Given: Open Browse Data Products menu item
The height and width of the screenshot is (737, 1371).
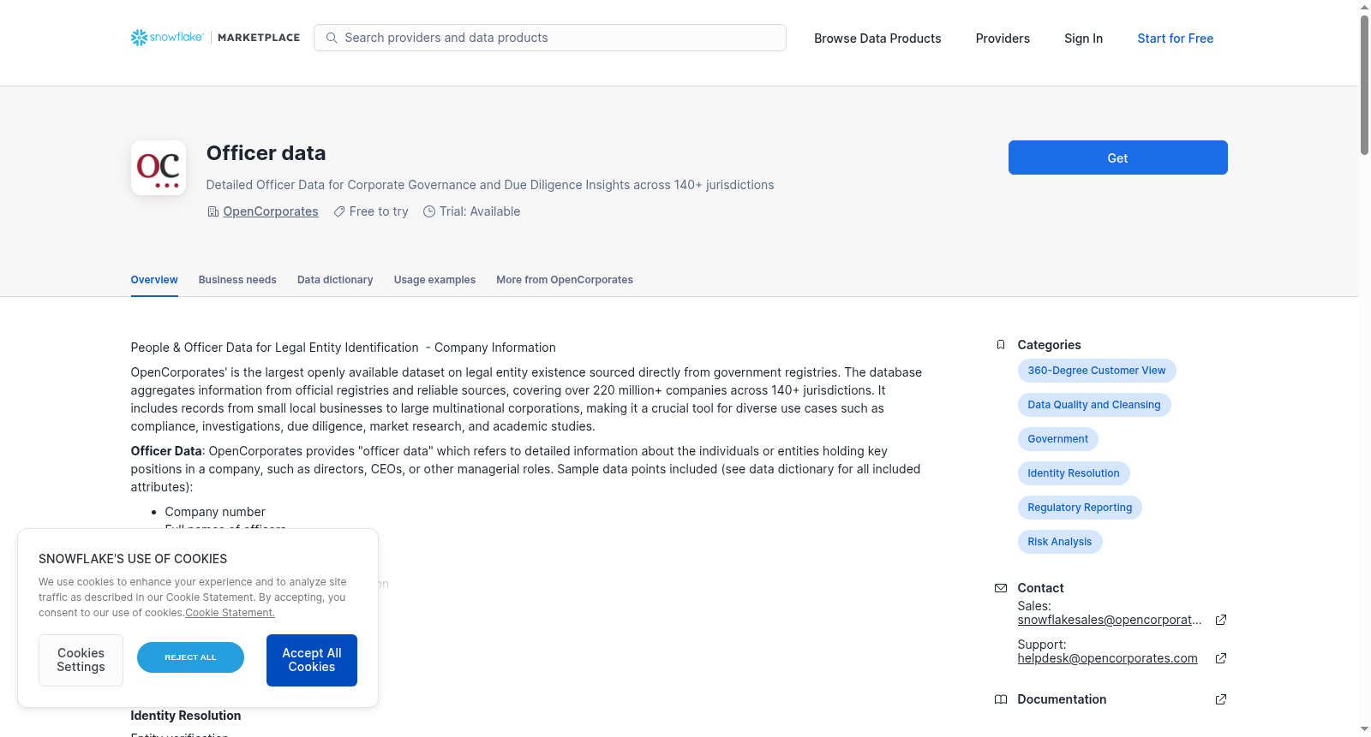Looking at the screenshot, I should 877,39.
